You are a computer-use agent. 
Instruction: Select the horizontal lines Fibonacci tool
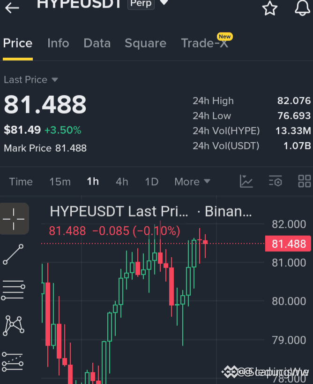[13, 290]
